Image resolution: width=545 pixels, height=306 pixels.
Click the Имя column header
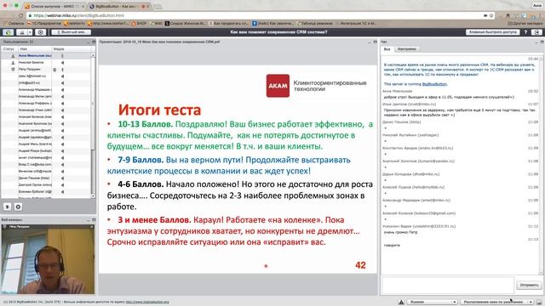[35, 49]
